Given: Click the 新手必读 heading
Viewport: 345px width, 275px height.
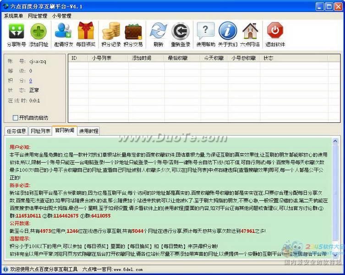Looking at the screenshot, I should coord(20,185).
